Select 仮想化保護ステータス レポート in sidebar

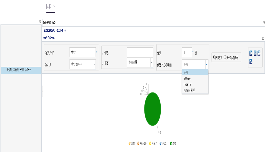point(21,70)
